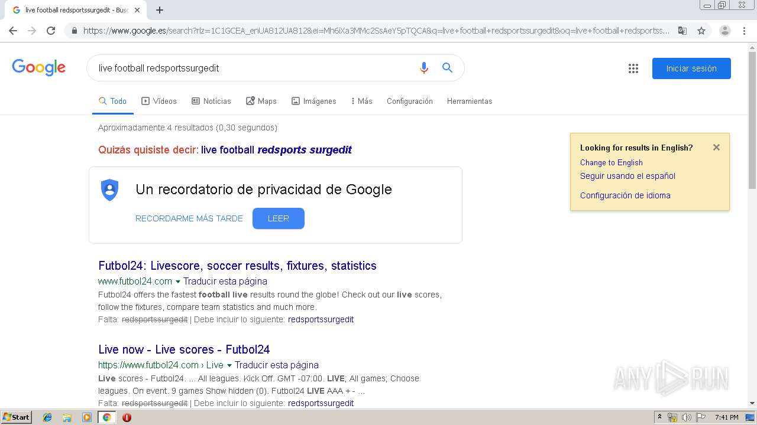The image size is (757, 425).
Task: Open the media player taskbar icon
Action: click(x=87, y=417)
